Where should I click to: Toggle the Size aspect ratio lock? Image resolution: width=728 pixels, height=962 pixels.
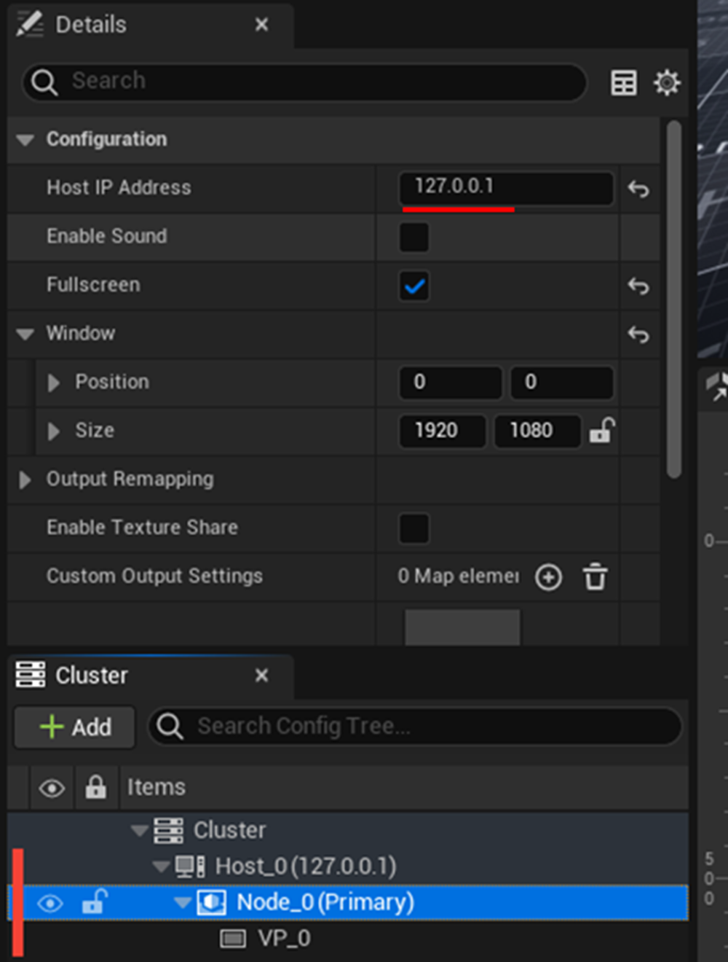tap(602, 430)
